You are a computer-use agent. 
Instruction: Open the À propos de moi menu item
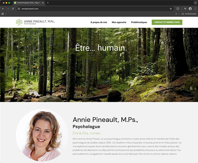click(x=99, y=22)
